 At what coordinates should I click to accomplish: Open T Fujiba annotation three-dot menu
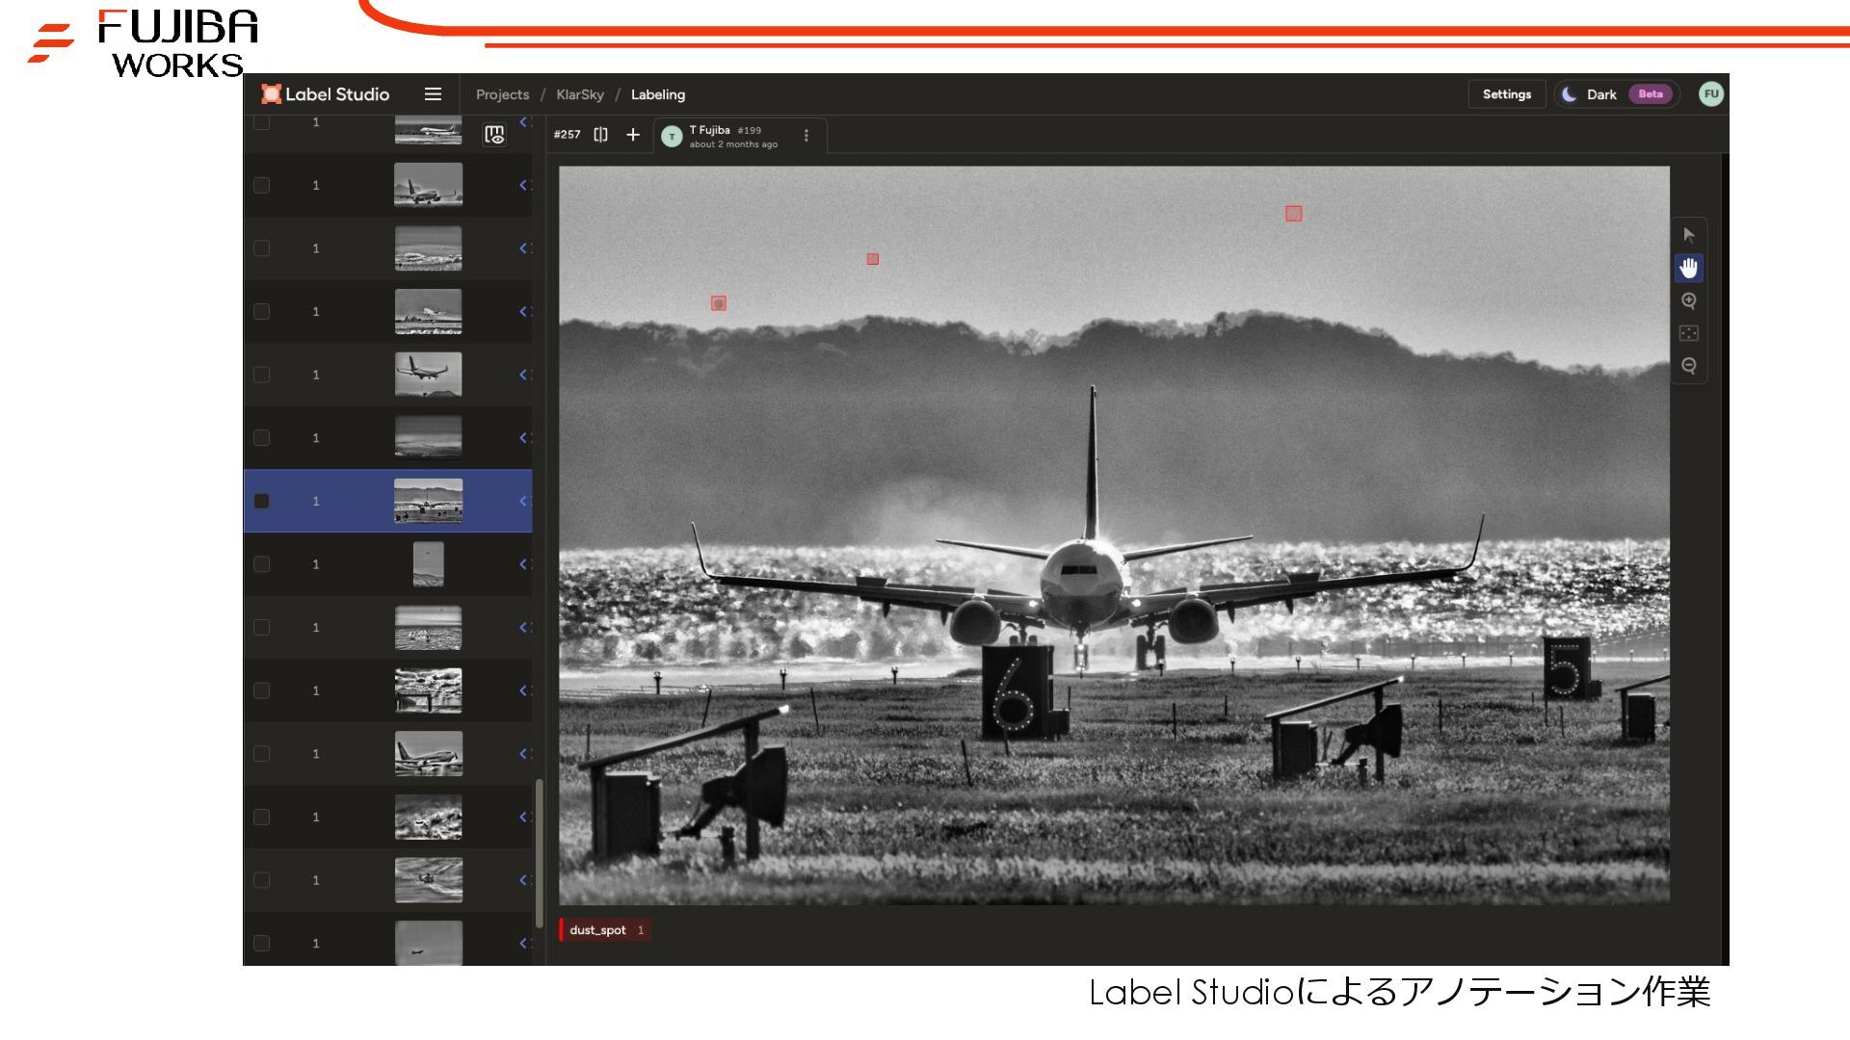[806, 136]
